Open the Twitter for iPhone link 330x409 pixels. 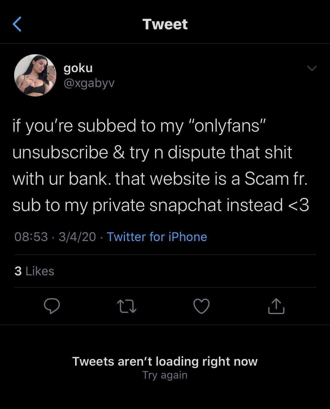[157, 237]
